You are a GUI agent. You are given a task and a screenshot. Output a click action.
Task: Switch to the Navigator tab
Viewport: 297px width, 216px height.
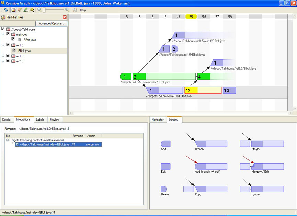point(158,120)
